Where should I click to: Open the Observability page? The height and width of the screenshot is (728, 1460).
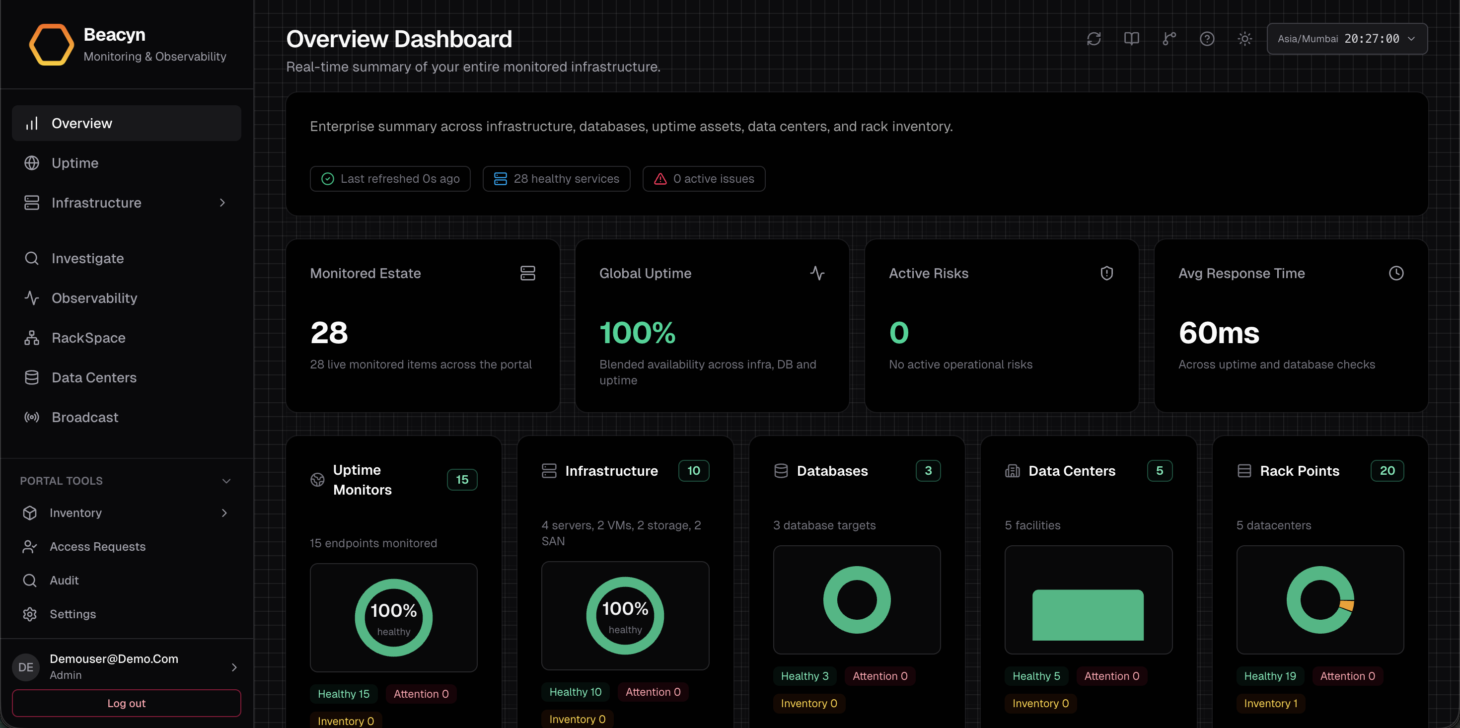pos(127,297)
